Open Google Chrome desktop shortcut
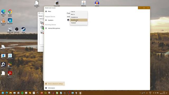The width and height of the screenshot is (169, 95). (x=10, y=13)
